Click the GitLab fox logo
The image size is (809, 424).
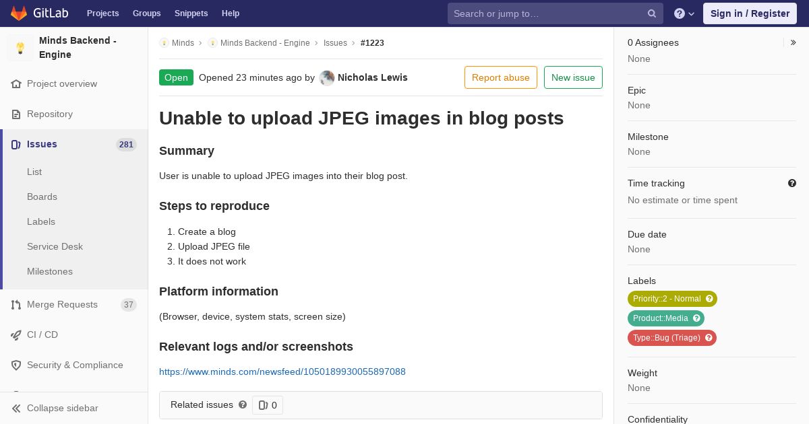click(19, 13)
